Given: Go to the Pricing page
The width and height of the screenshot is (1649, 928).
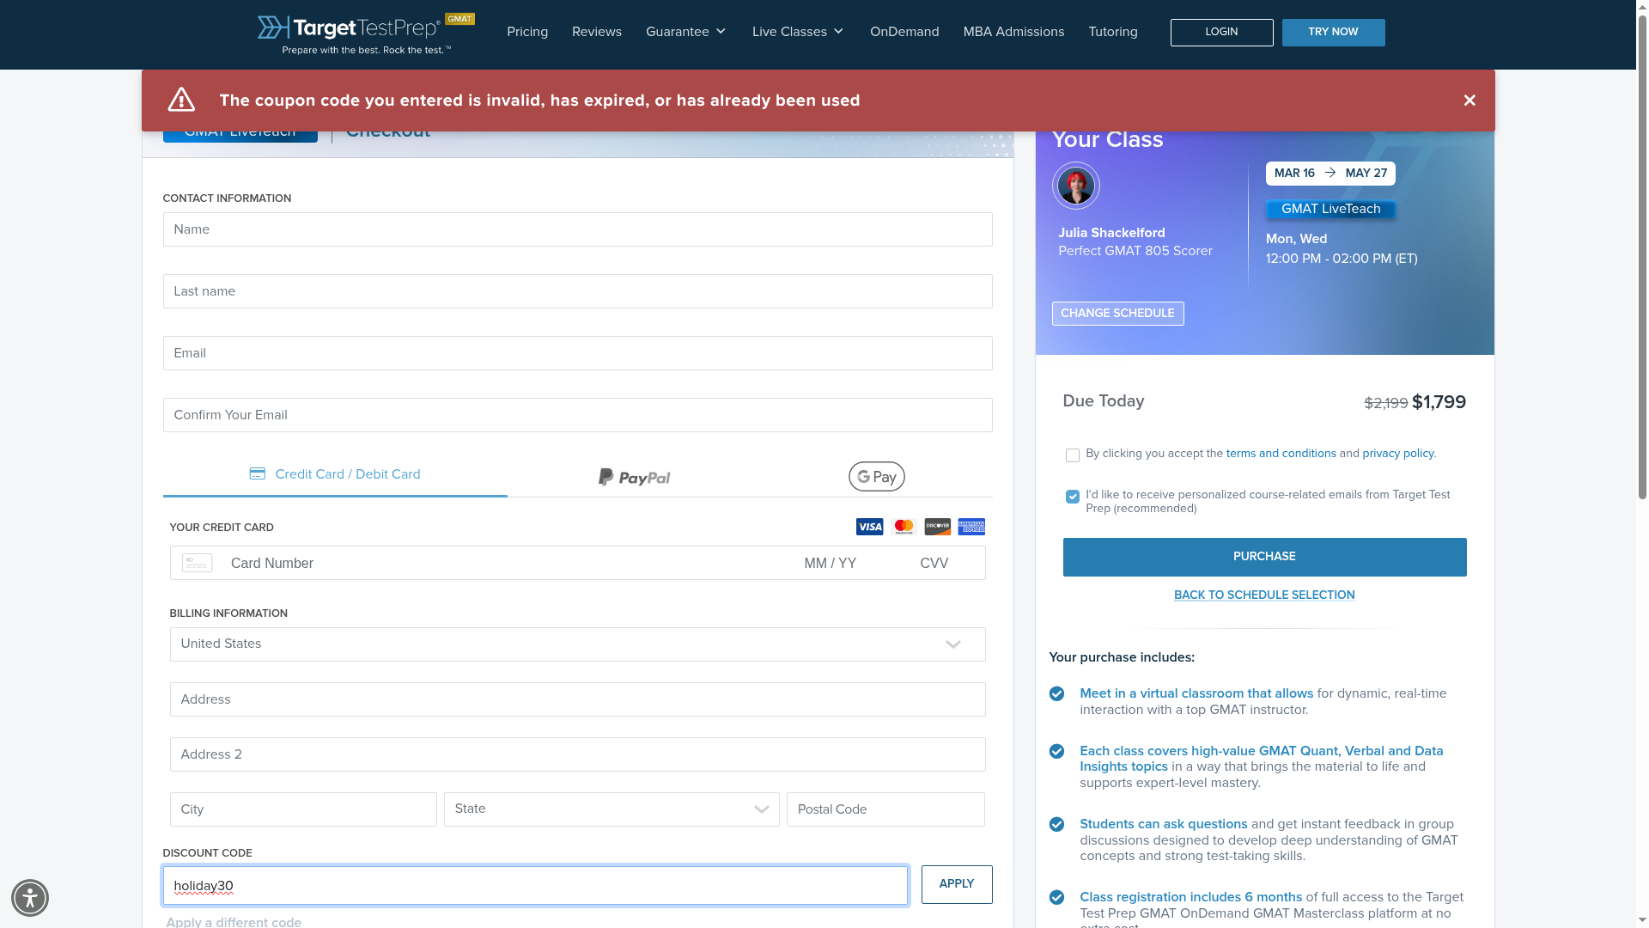Looking at the screenshot, I should (527, 32).
